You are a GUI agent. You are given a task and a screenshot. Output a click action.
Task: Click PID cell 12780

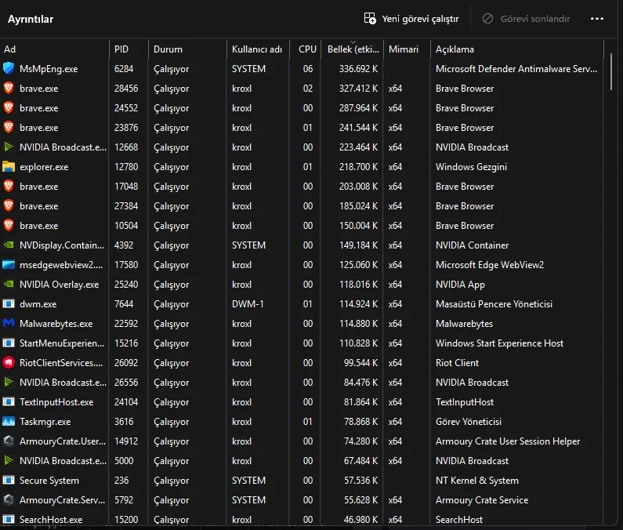pyautogui.click(x=126, y=166)
